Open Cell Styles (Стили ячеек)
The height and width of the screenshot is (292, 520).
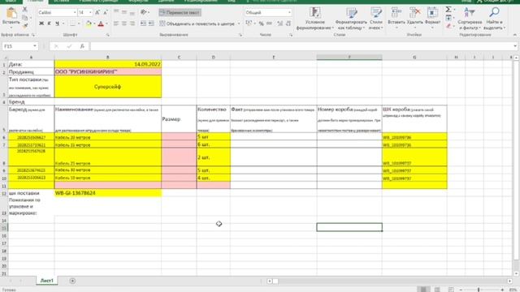[375, 19]
